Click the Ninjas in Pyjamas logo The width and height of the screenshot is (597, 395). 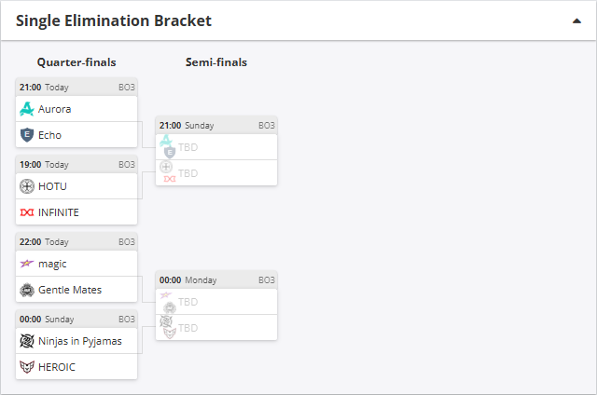pos(27,341)
